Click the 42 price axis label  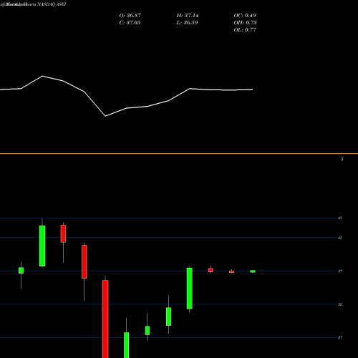coord(340,238)
